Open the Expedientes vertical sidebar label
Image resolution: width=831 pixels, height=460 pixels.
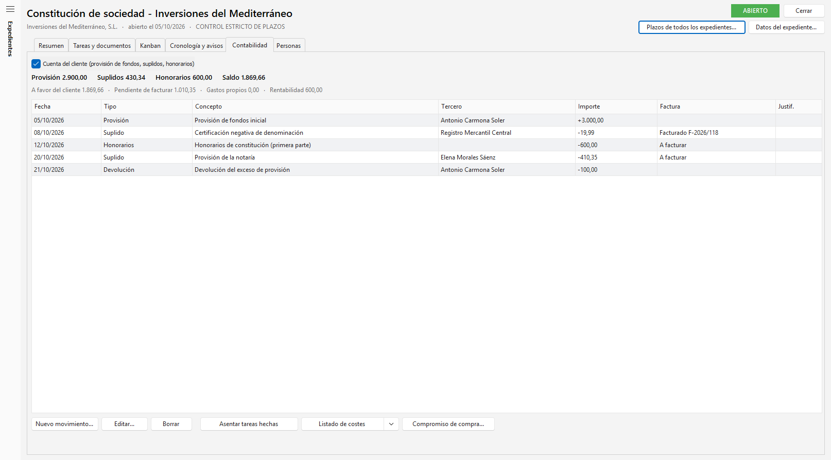[x=10, y=39]
